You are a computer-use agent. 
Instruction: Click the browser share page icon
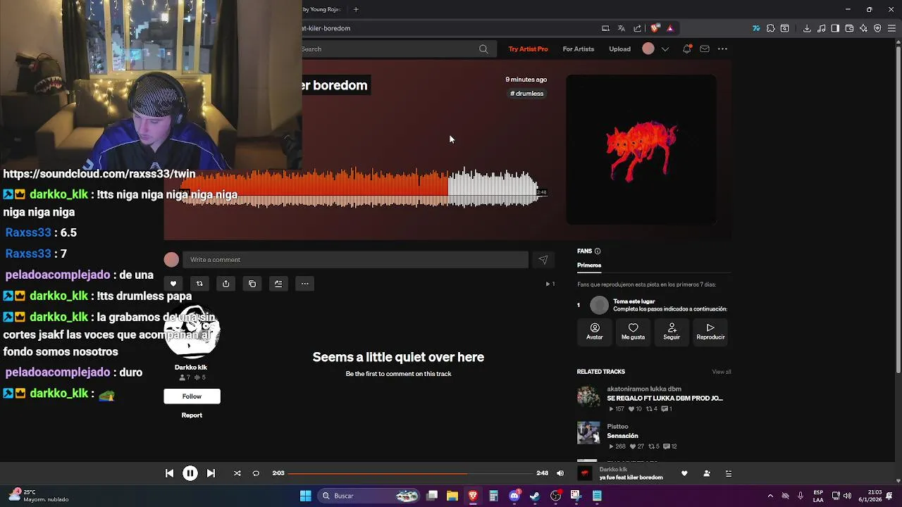click(x=638, y=28)
